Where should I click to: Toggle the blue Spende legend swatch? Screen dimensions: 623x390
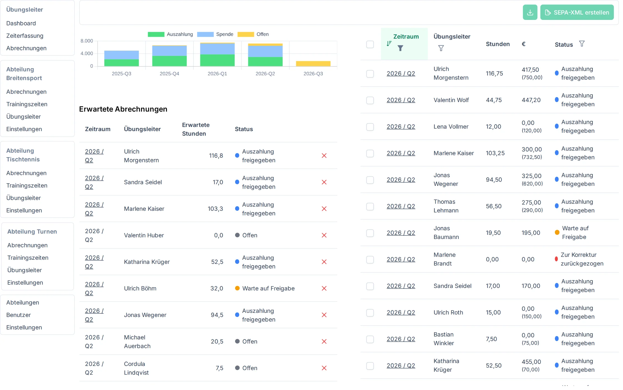205,34
